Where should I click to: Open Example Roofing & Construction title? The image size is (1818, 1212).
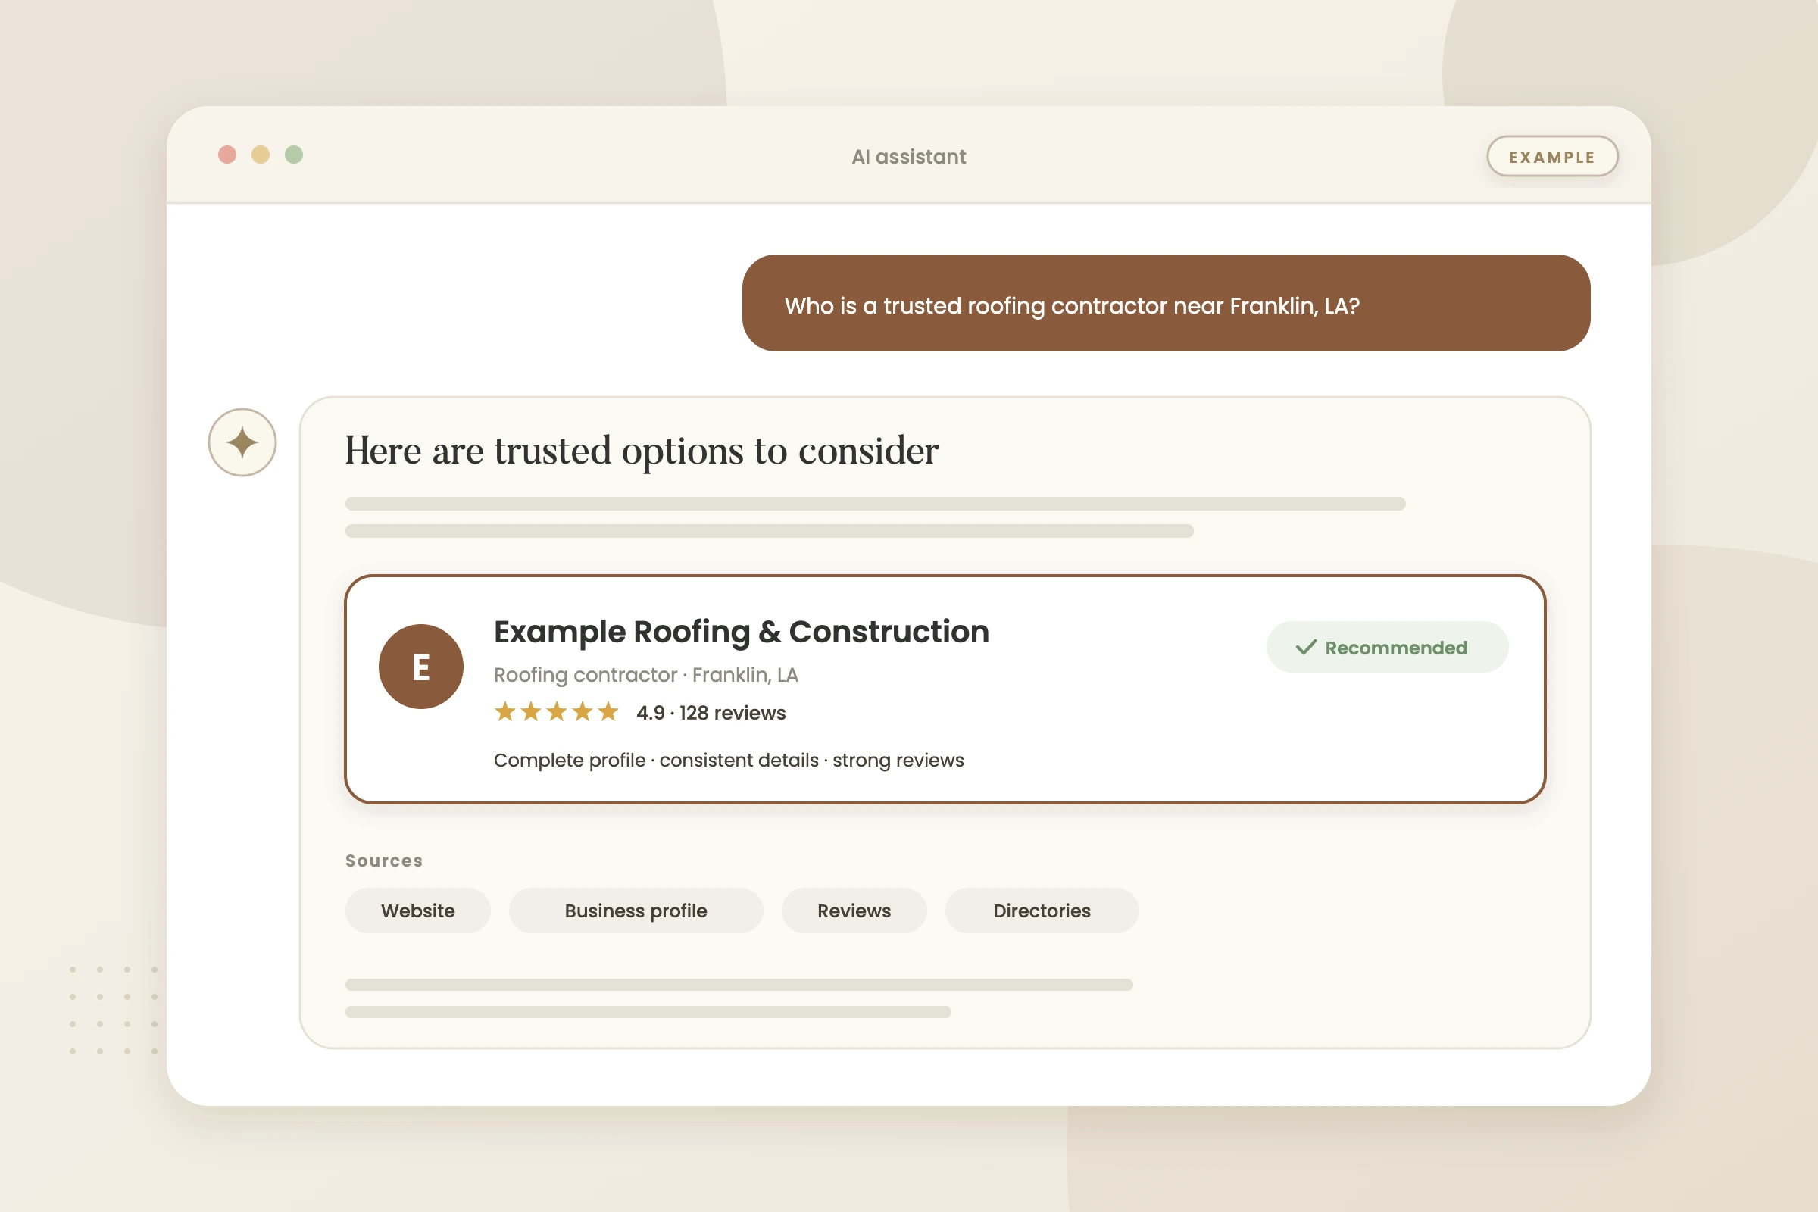point(742,632)
